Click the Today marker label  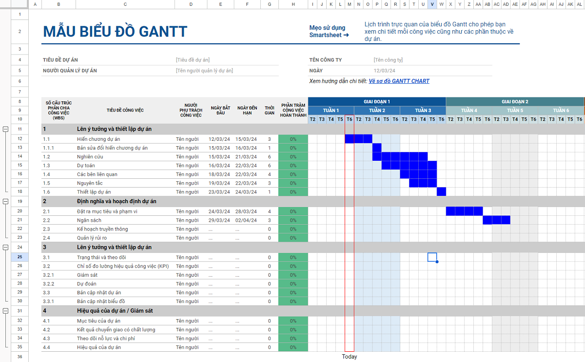pyautogui.click(x=349, y=357)
